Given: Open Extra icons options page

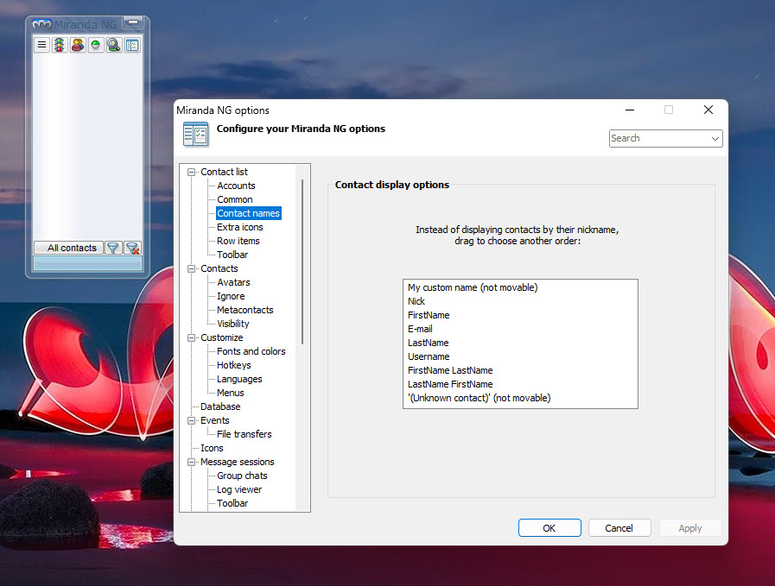Looking at the screenshot, I should (x=239, y=227).
